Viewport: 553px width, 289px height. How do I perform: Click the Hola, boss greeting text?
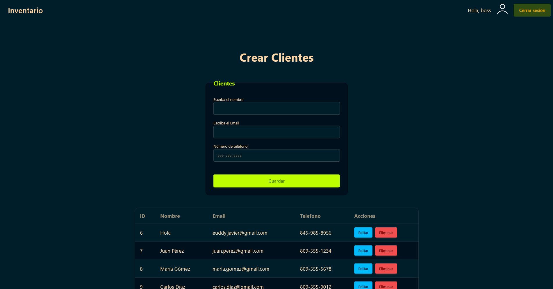coord(479,10)
